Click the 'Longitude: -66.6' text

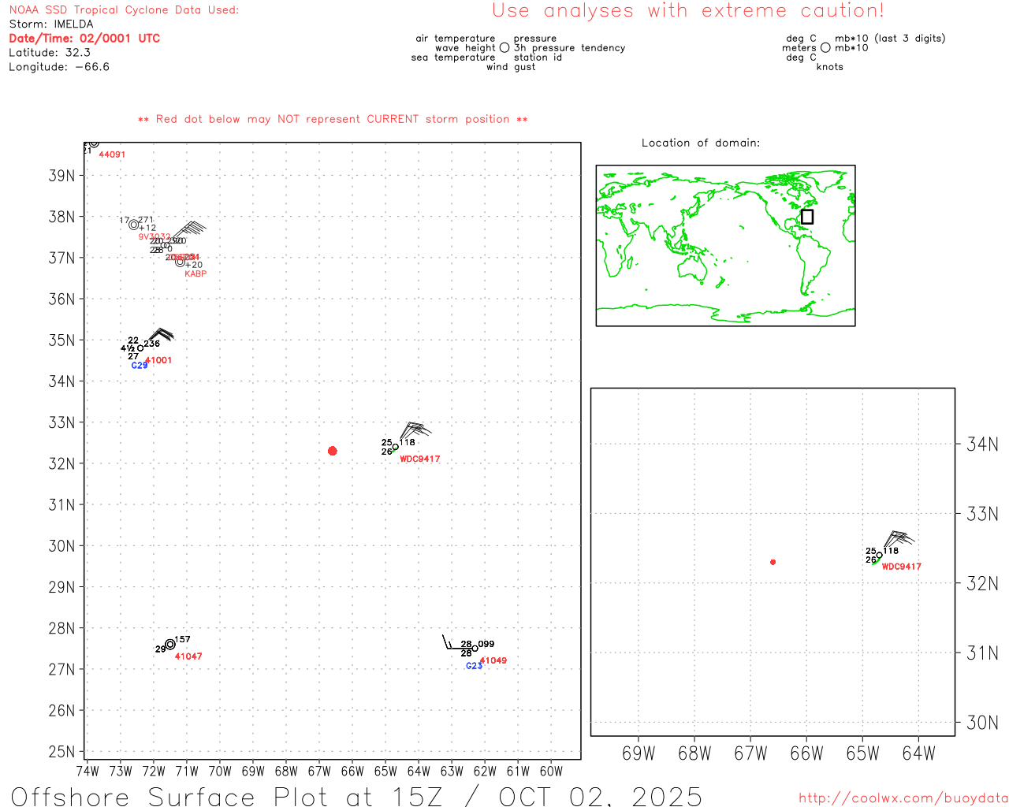(59, 66)
